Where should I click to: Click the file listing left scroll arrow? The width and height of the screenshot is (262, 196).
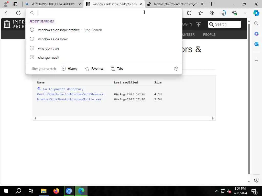[x=35, y=118]
